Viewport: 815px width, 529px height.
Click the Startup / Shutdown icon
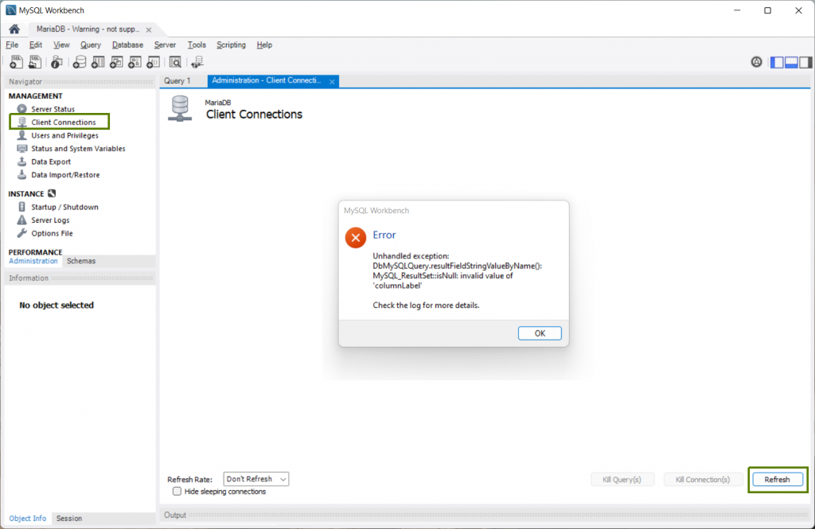coord(21,207)
